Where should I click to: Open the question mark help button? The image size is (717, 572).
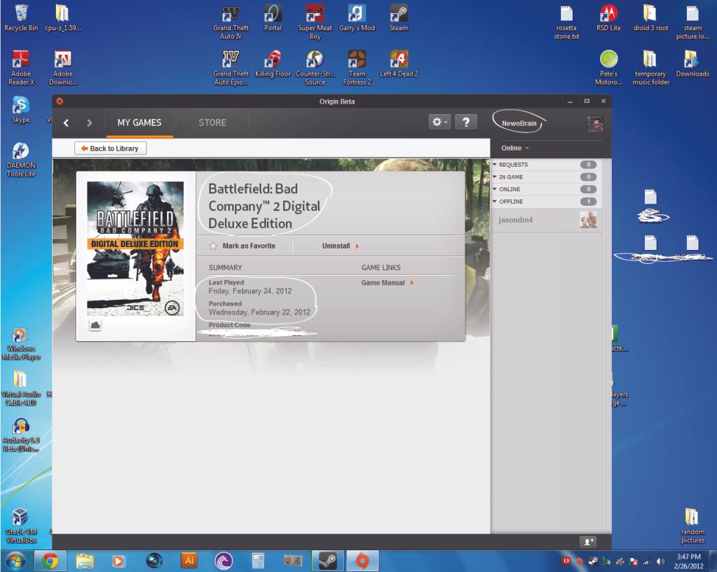coord(466,122)
